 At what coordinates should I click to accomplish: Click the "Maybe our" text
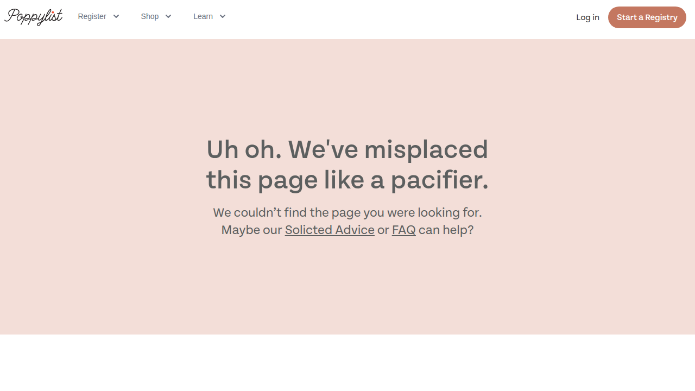[251, 230]
